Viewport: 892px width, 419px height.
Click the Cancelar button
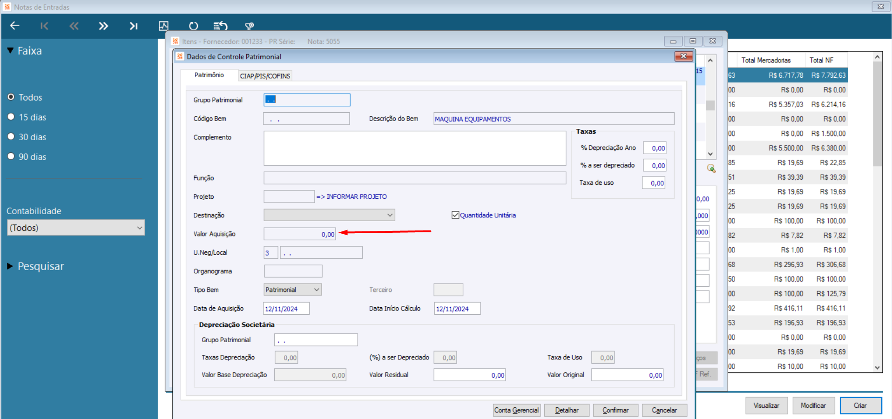coord(664,410)
